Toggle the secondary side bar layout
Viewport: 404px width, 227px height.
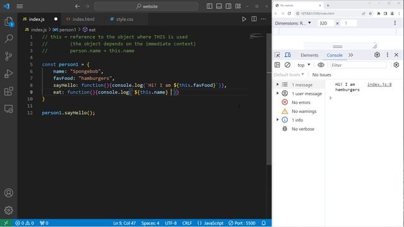click(x=229, y=6)
